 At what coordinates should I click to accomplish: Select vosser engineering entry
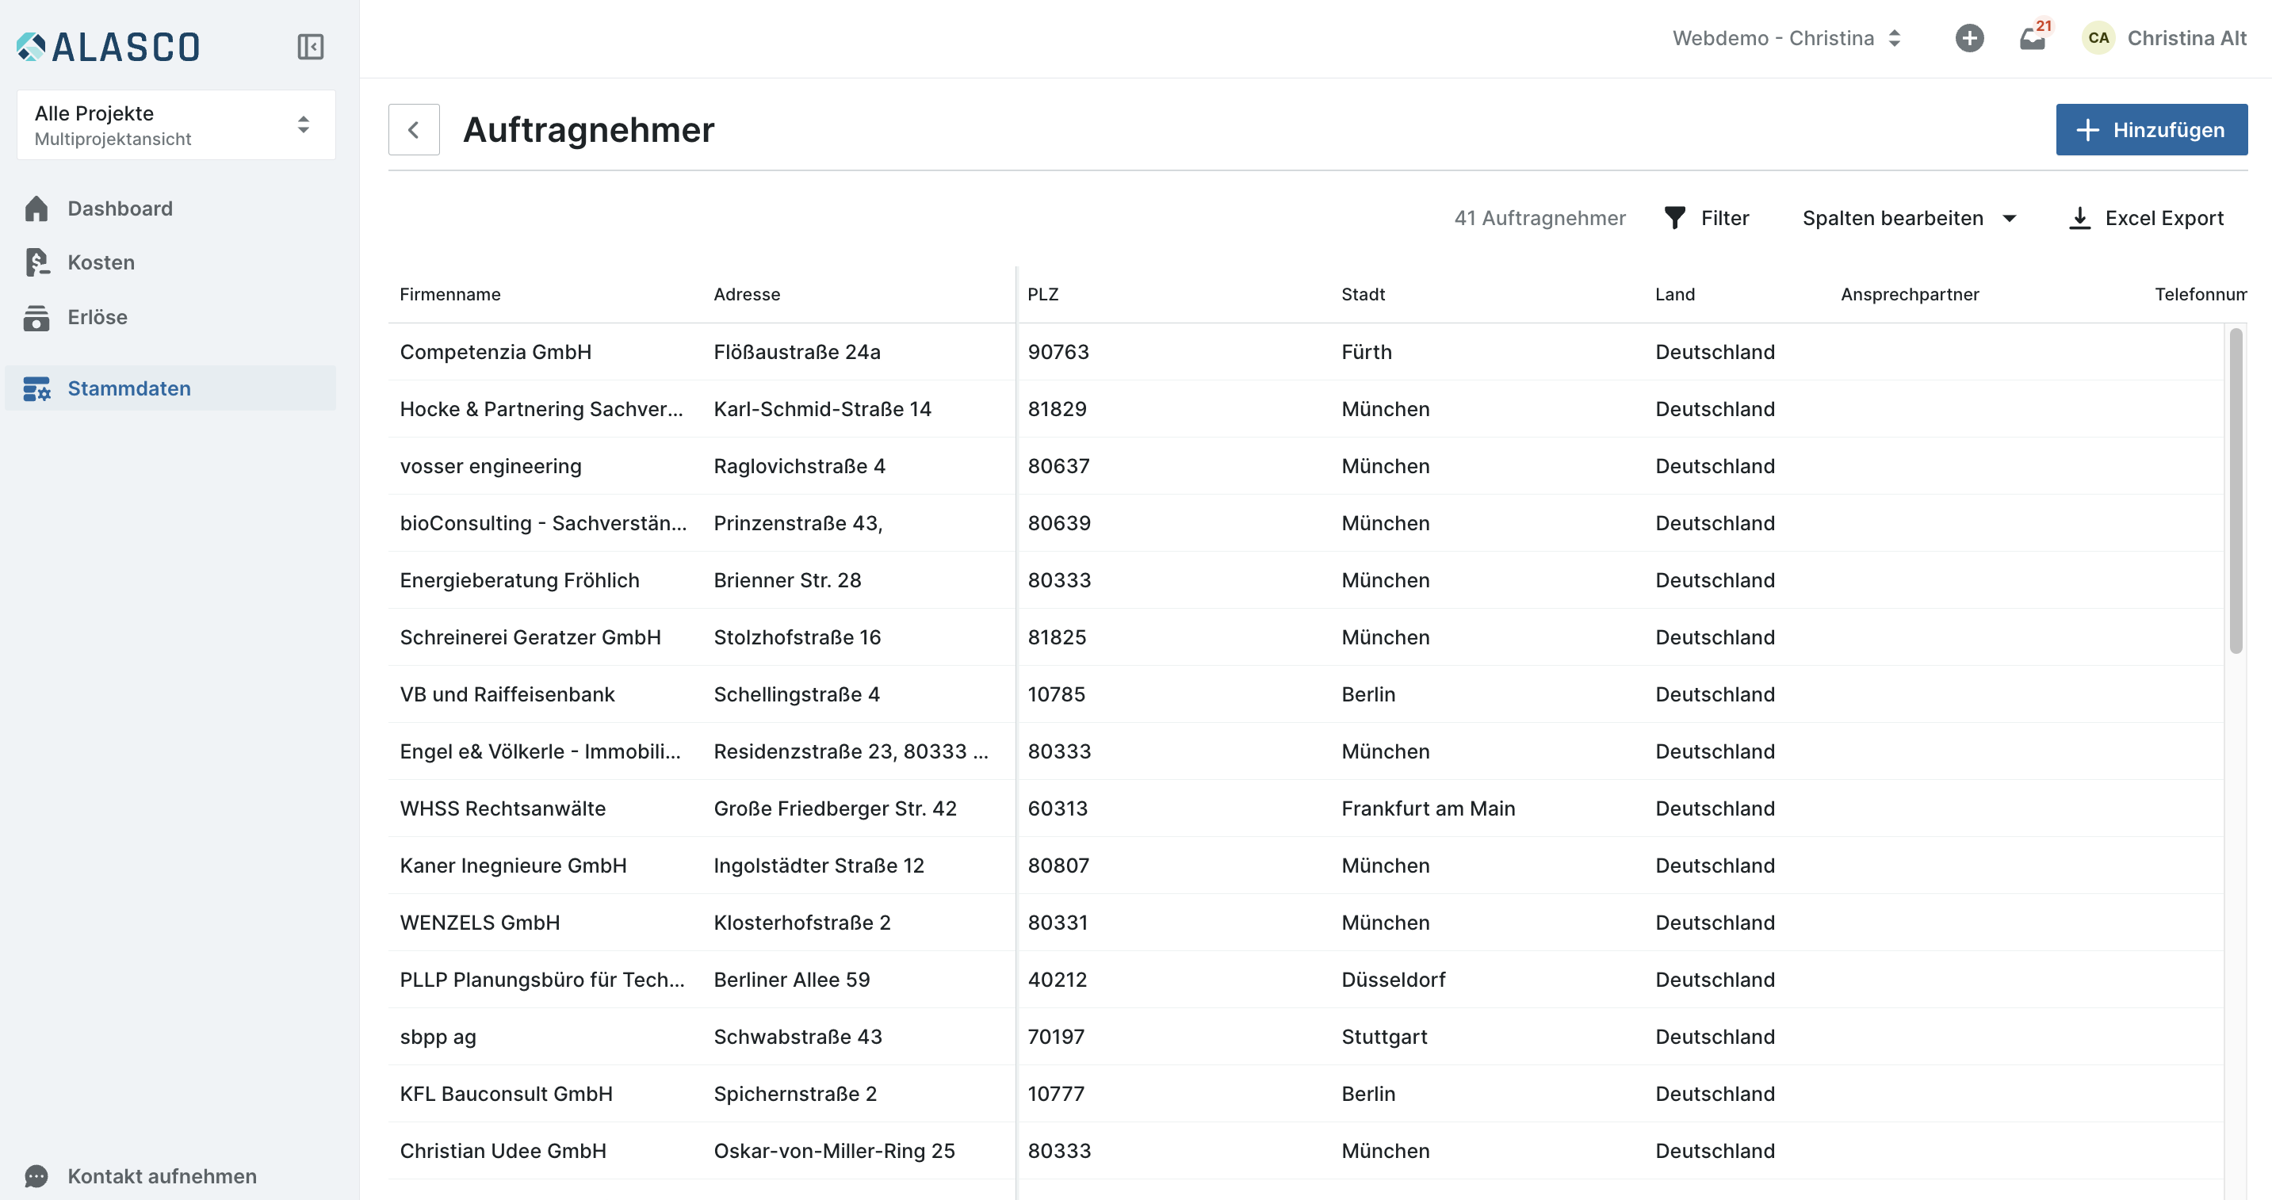pos(491,466)
